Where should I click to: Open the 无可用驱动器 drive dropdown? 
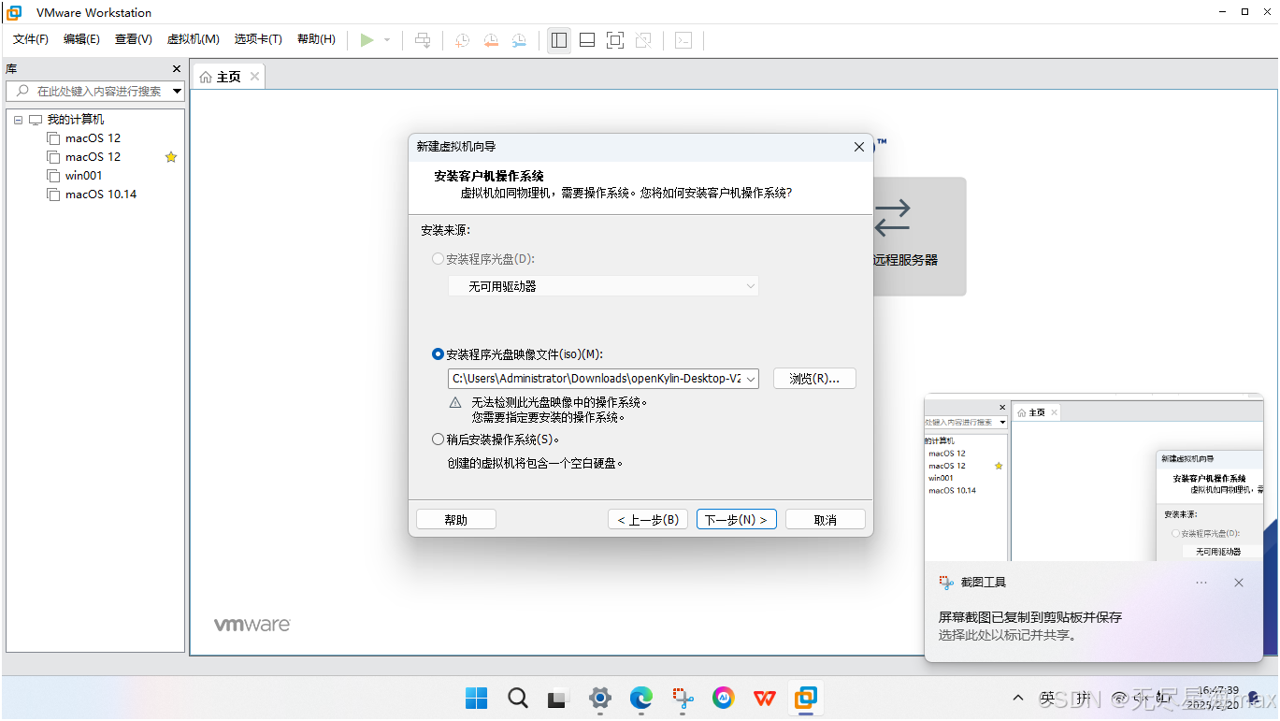(x=603, y=286)
